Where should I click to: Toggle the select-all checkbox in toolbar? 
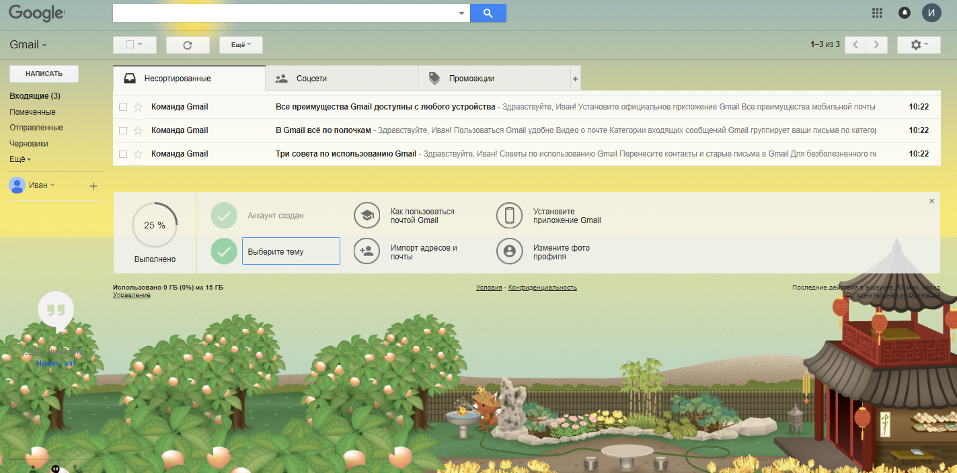pos(130,45)
